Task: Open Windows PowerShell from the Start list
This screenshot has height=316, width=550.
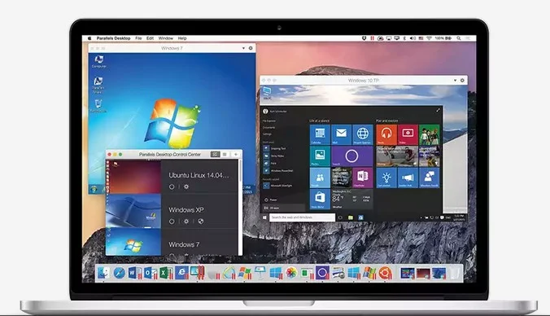Action: click(278, 171)
